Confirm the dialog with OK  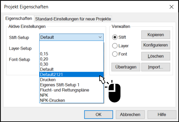click(x=99, y=115)
